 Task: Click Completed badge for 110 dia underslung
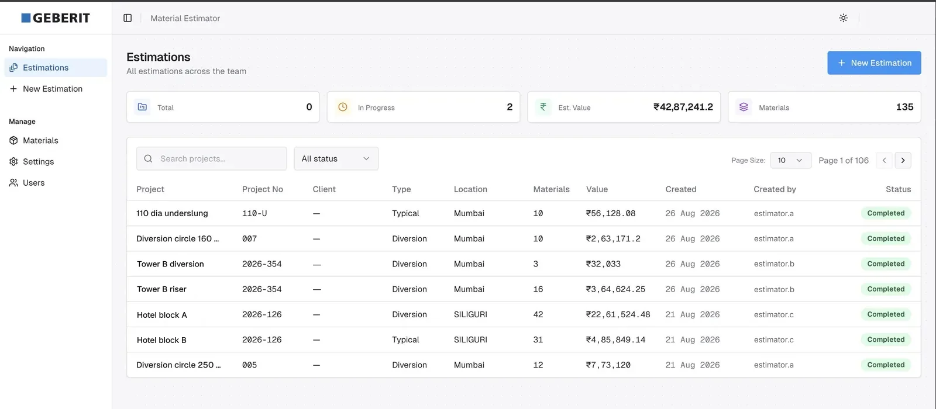(886, 213)
